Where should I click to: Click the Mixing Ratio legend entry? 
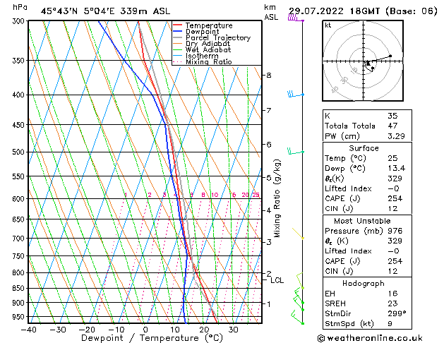click(x=209, y=62)
